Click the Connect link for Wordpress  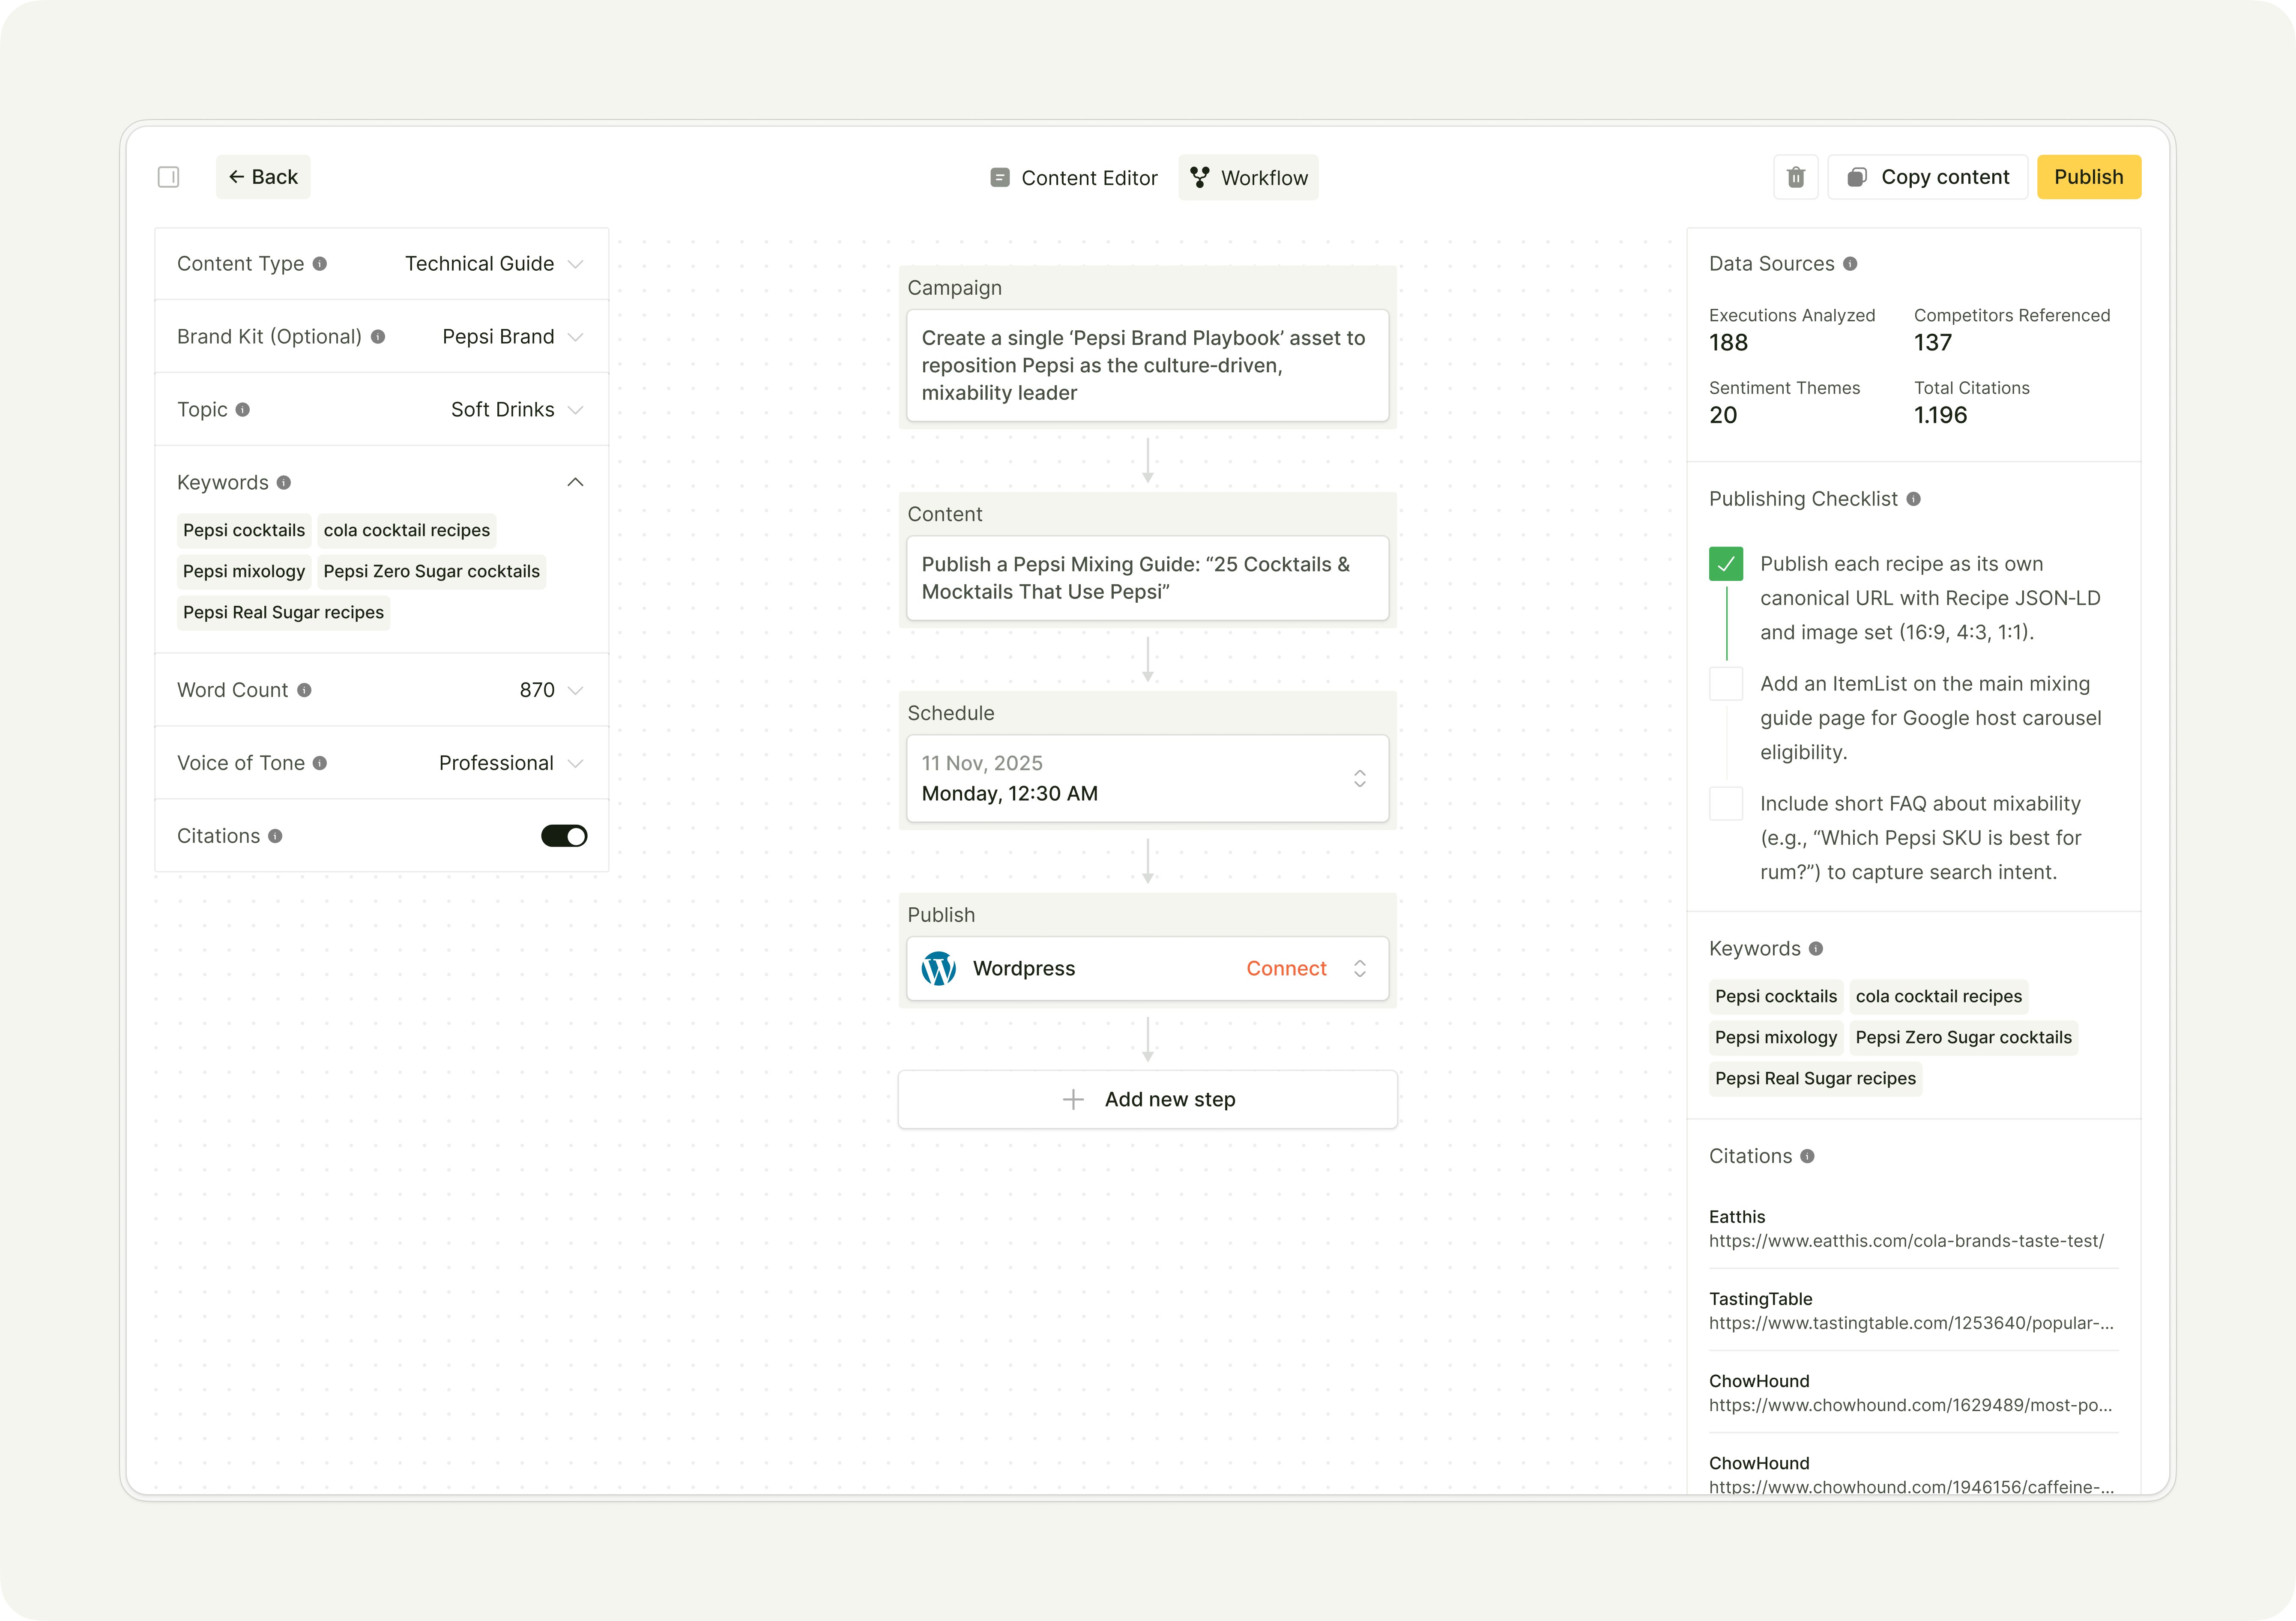[1286, 968]
